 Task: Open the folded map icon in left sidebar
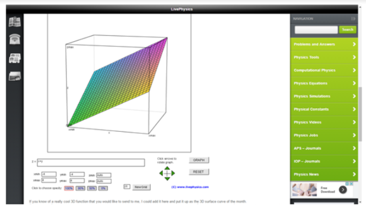pos(15,22)
